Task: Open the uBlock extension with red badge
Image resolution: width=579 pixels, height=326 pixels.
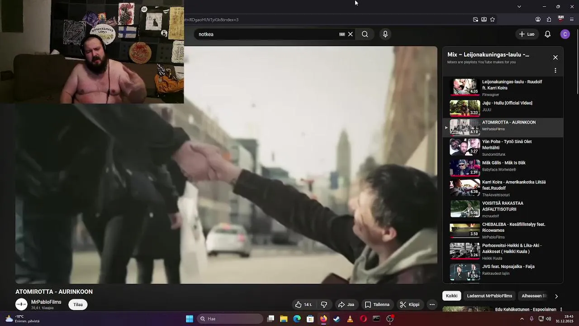Action: [x=561, y=19]
